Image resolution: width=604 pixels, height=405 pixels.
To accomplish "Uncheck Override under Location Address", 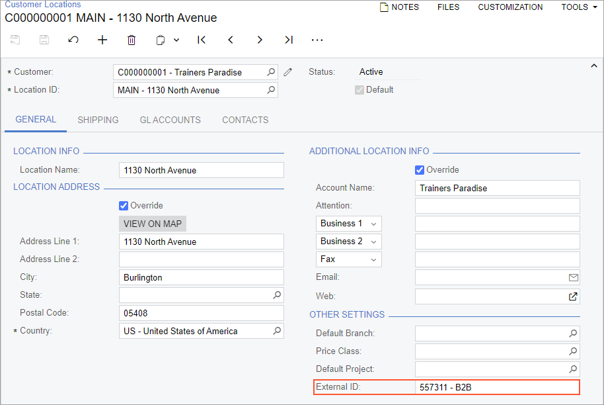I will click(x=124, y=206).
